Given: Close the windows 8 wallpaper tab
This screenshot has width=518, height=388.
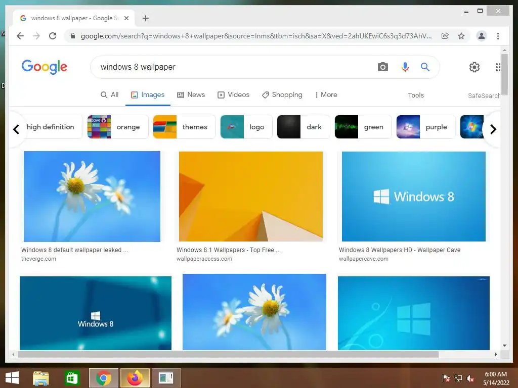Looking at the screenshot, I should [x=126, y=18].
